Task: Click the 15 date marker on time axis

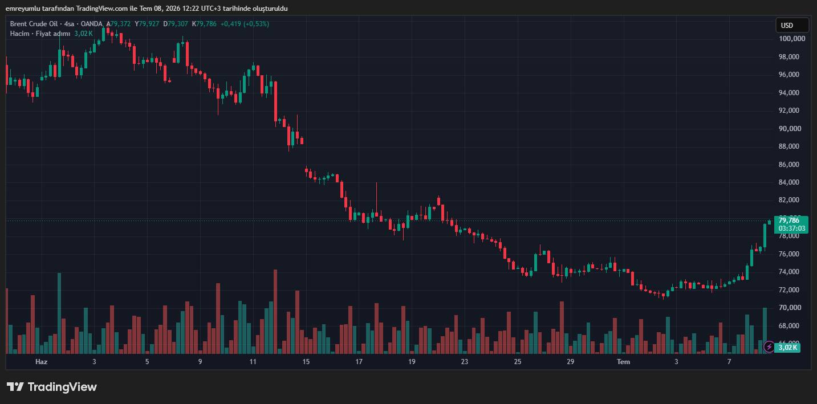Action: point(306,362)
